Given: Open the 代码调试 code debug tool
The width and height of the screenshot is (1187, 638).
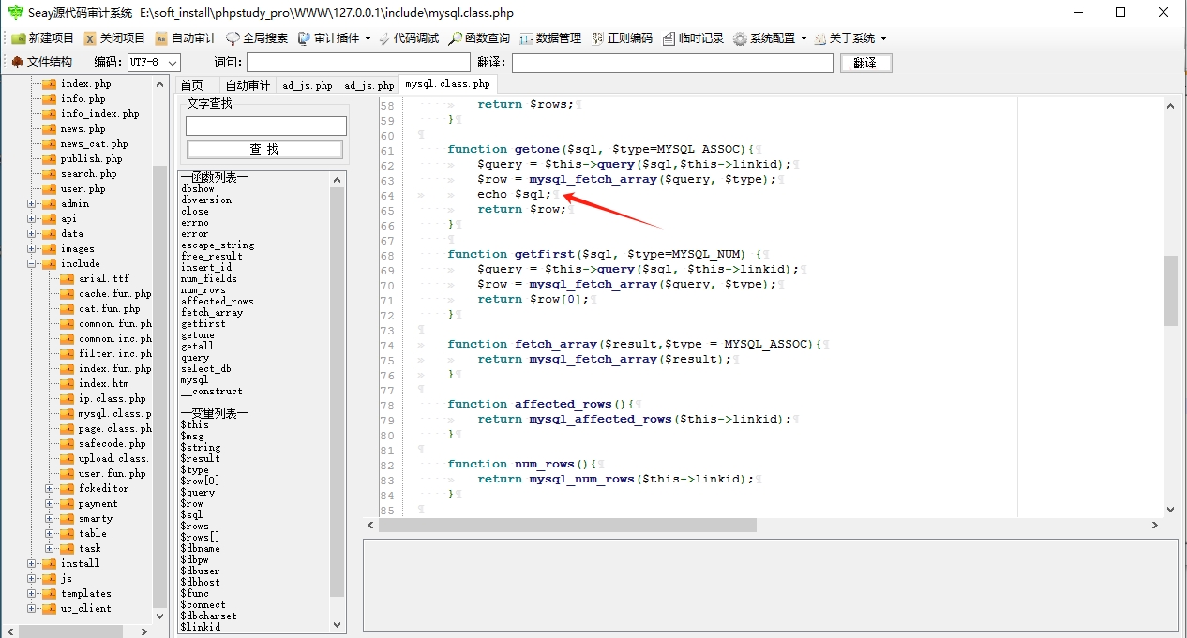Looking at the screenshot, I should [409, 38].
